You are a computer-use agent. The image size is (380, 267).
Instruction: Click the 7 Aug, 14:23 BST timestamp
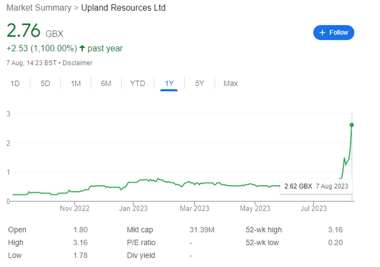click(x=31, y=63)
